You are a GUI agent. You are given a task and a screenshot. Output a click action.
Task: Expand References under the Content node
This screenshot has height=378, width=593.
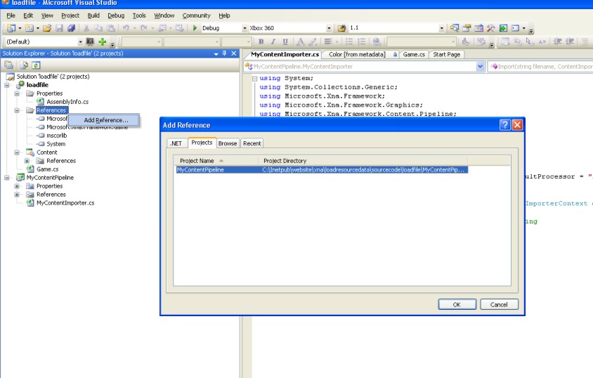pos(27,161)
